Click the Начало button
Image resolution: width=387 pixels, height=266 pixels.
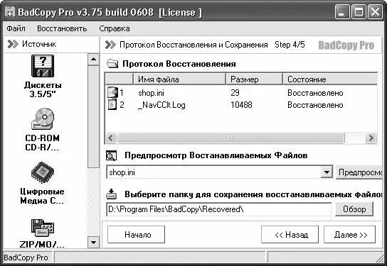point(137,235)
